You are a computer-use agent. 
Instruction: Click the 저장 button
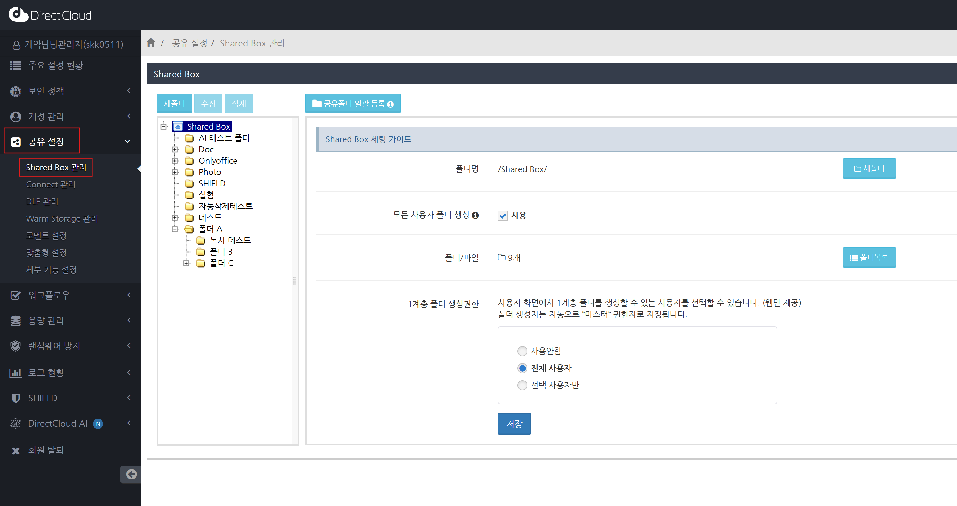click(x=514, y=424)
